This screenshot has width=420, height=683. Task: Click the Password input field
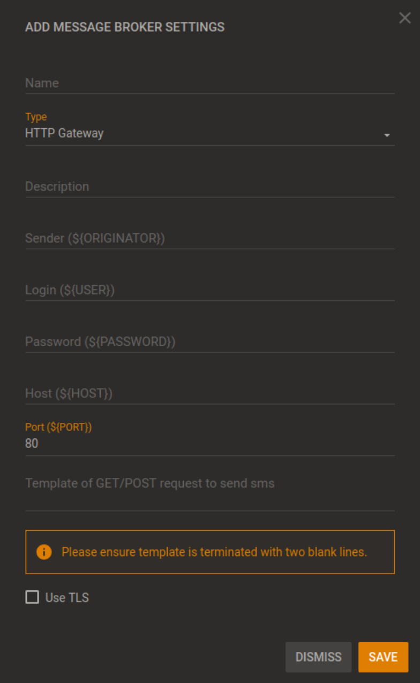pos(210,341)
